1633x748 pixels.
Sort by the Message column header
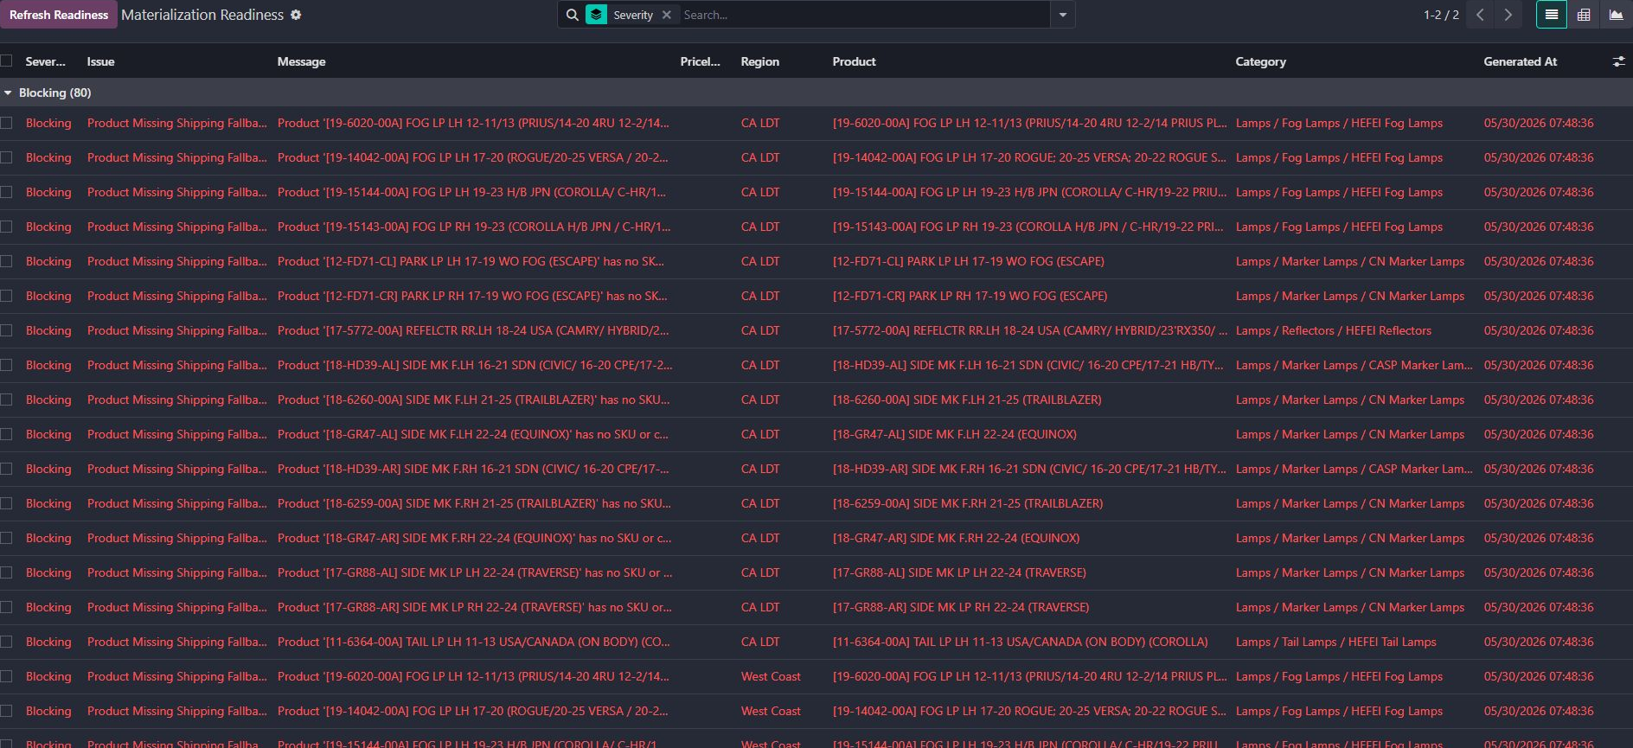(301, 61)
